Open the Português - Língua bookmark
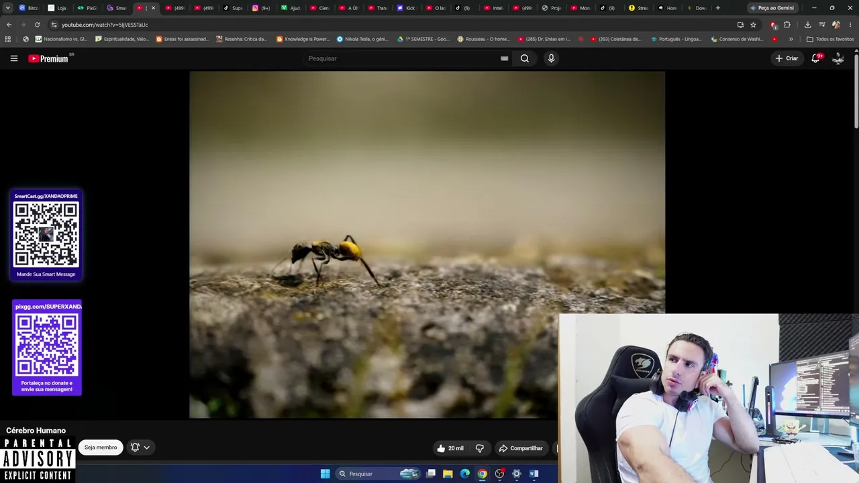Viewport: 859px width, 483px height. [x=676, y=39]
